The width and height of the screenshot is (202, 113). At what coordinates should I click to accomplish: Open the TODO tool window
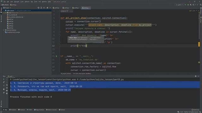[29, 110]
